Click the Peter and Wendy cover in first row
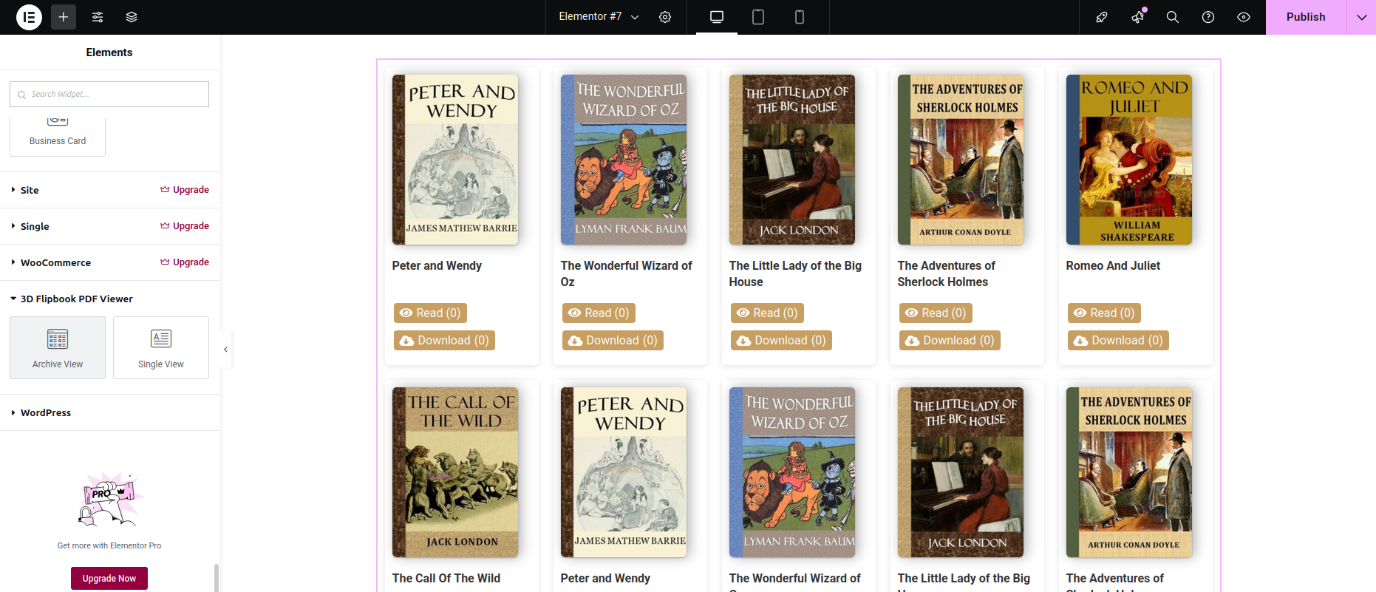 coord(455,160)
